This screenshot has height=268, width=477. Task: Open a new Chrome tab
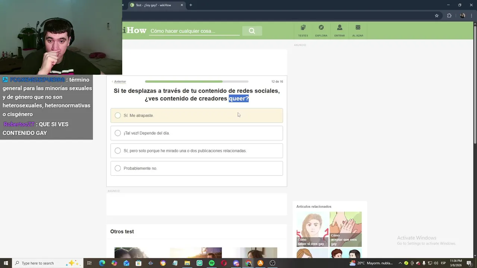[x=191, y=5]
